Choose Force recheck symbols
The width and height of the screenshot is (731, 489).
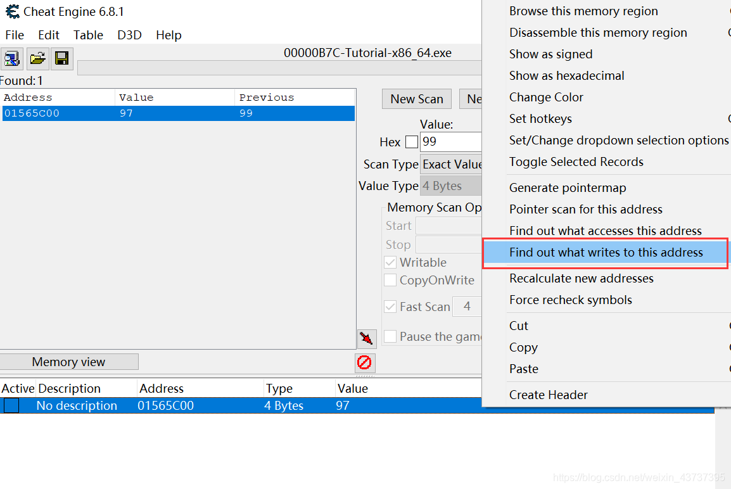point(571,300)
